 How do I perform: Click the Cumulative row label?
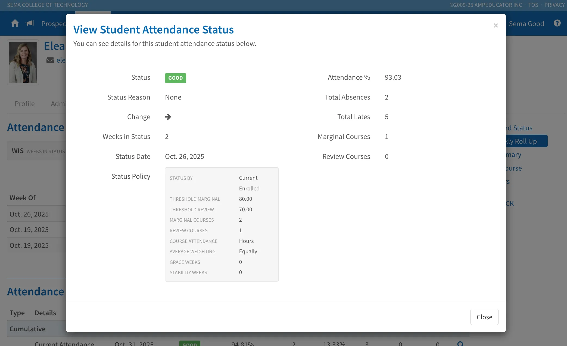pos(27,329)
